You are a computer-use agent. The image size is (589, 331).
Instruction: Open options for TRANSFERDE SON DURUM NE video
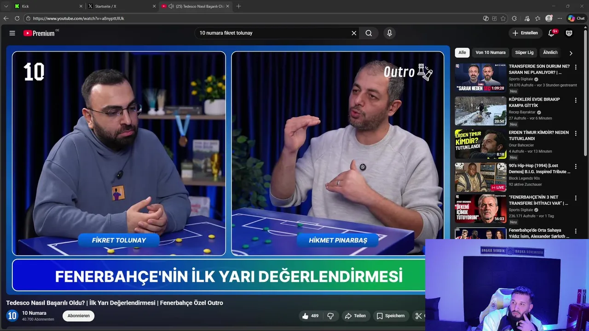click(576, 67)
